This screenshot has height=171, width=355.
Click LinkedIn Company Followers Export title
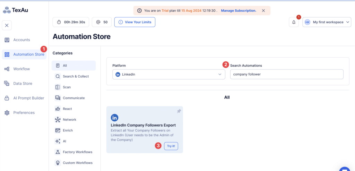click(x=143, y=125)
